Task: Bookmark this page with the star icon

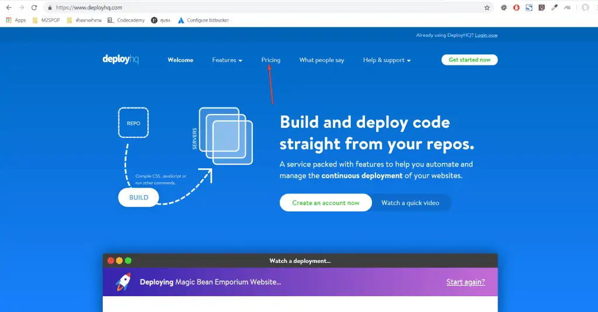Action: [x=487, y=8]
